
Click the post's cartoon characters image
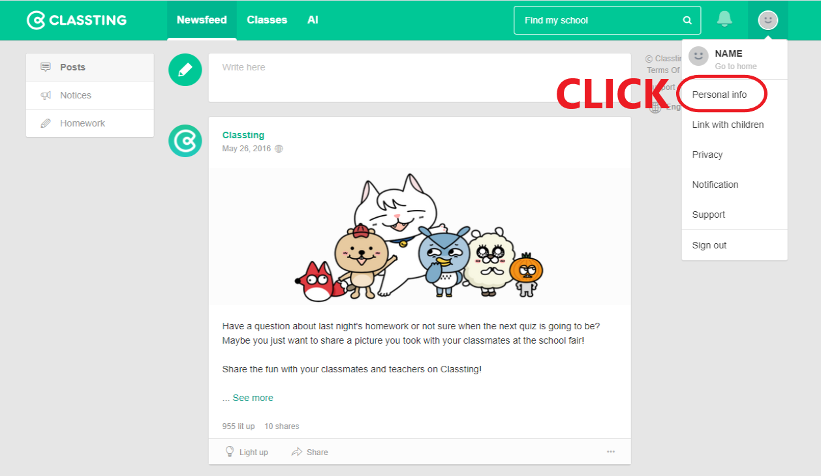(x=420, y=237)
